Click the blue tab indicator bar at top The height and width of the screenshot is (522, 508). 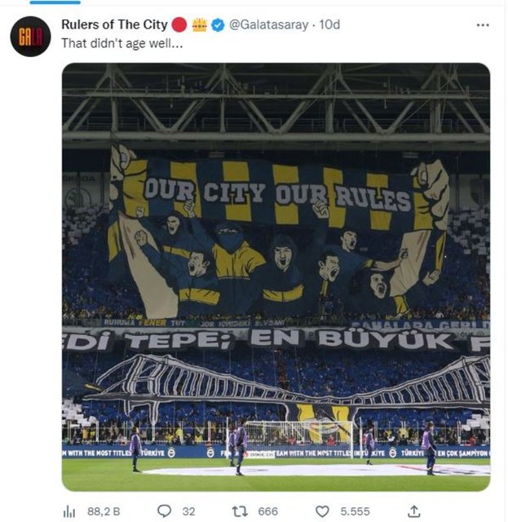point(55,2)
